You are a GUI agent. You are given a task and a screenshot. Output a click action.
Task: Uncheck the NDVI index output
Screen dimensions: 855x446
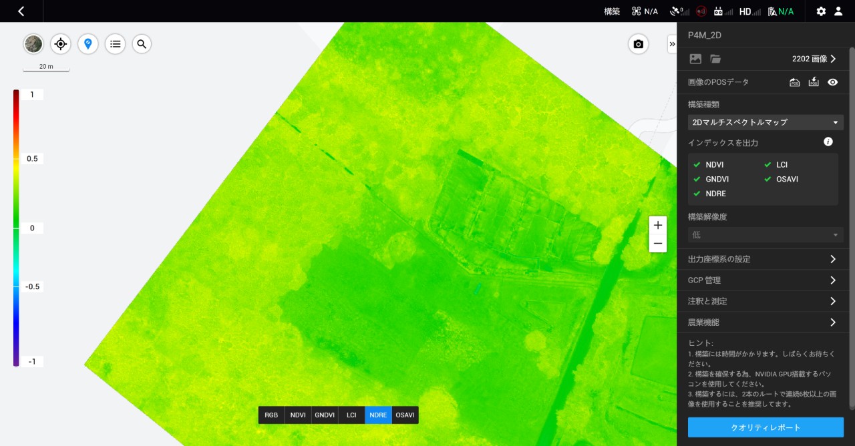click(x=697, y=164)
